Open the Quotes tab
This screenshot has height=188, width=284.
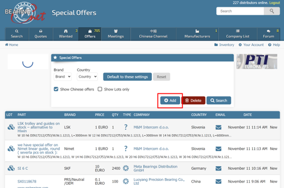41,34
